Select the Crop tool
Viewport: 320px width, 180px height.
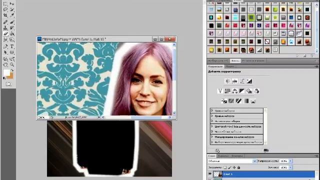pyautogui.click(x=5, y=15)
